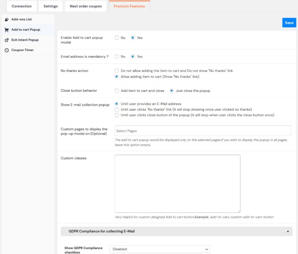Click the Add-ons List plug icon
Image resolution: width=298 pixels, height=254 pixels.
tap(7, 19)
